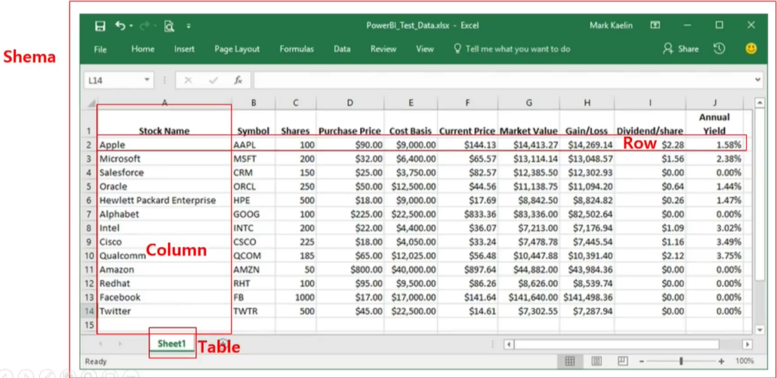This screenshot has width=777, height=378.
Task: Open the Formulas tab
Action: [x=297, y=49]
